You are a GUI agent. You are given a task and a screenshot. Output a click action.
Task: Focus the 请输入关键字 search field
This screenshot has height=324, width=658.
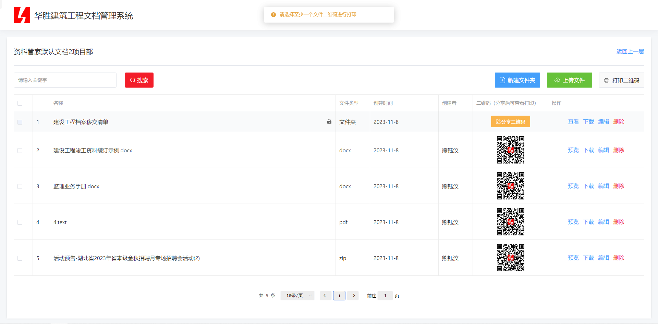click(x=65, y=80)
